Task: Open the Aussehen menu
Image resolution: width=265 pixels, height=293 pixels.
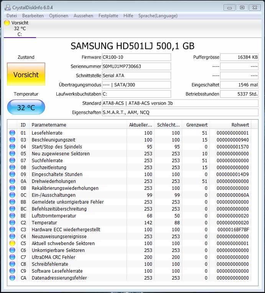Action: click(83, 16)
